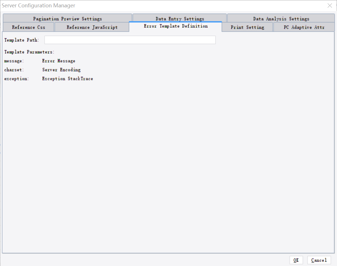Confirm settings with OK button
The height and width of the screenshot is (266, 337).
296,260
